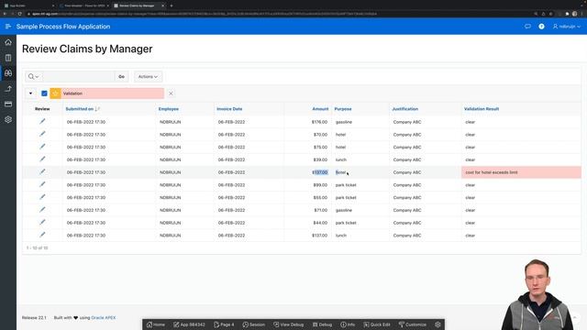Open App 984342 in the developer toolbar
The width and height of the screenshot is (587, 330).
pos(190,324)
